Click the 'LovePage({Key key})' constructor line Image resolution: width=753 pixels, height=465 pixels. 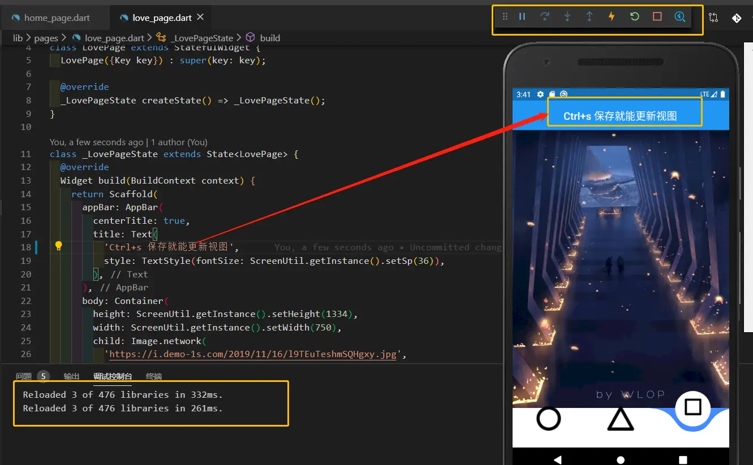coord(163,60)
